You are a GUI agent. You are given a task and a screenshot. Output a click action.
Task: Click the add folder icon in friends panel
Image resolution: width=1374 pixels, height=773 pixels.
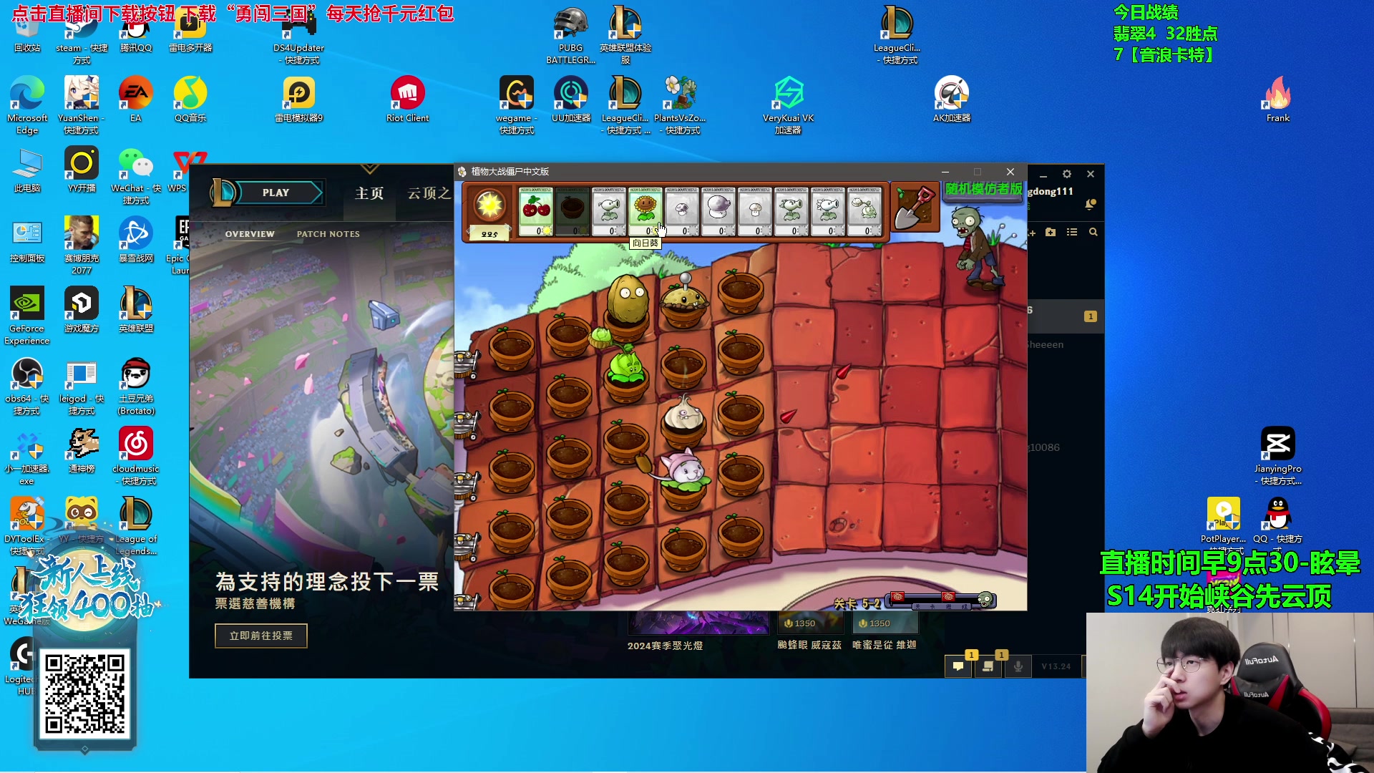click(1051, 232)
